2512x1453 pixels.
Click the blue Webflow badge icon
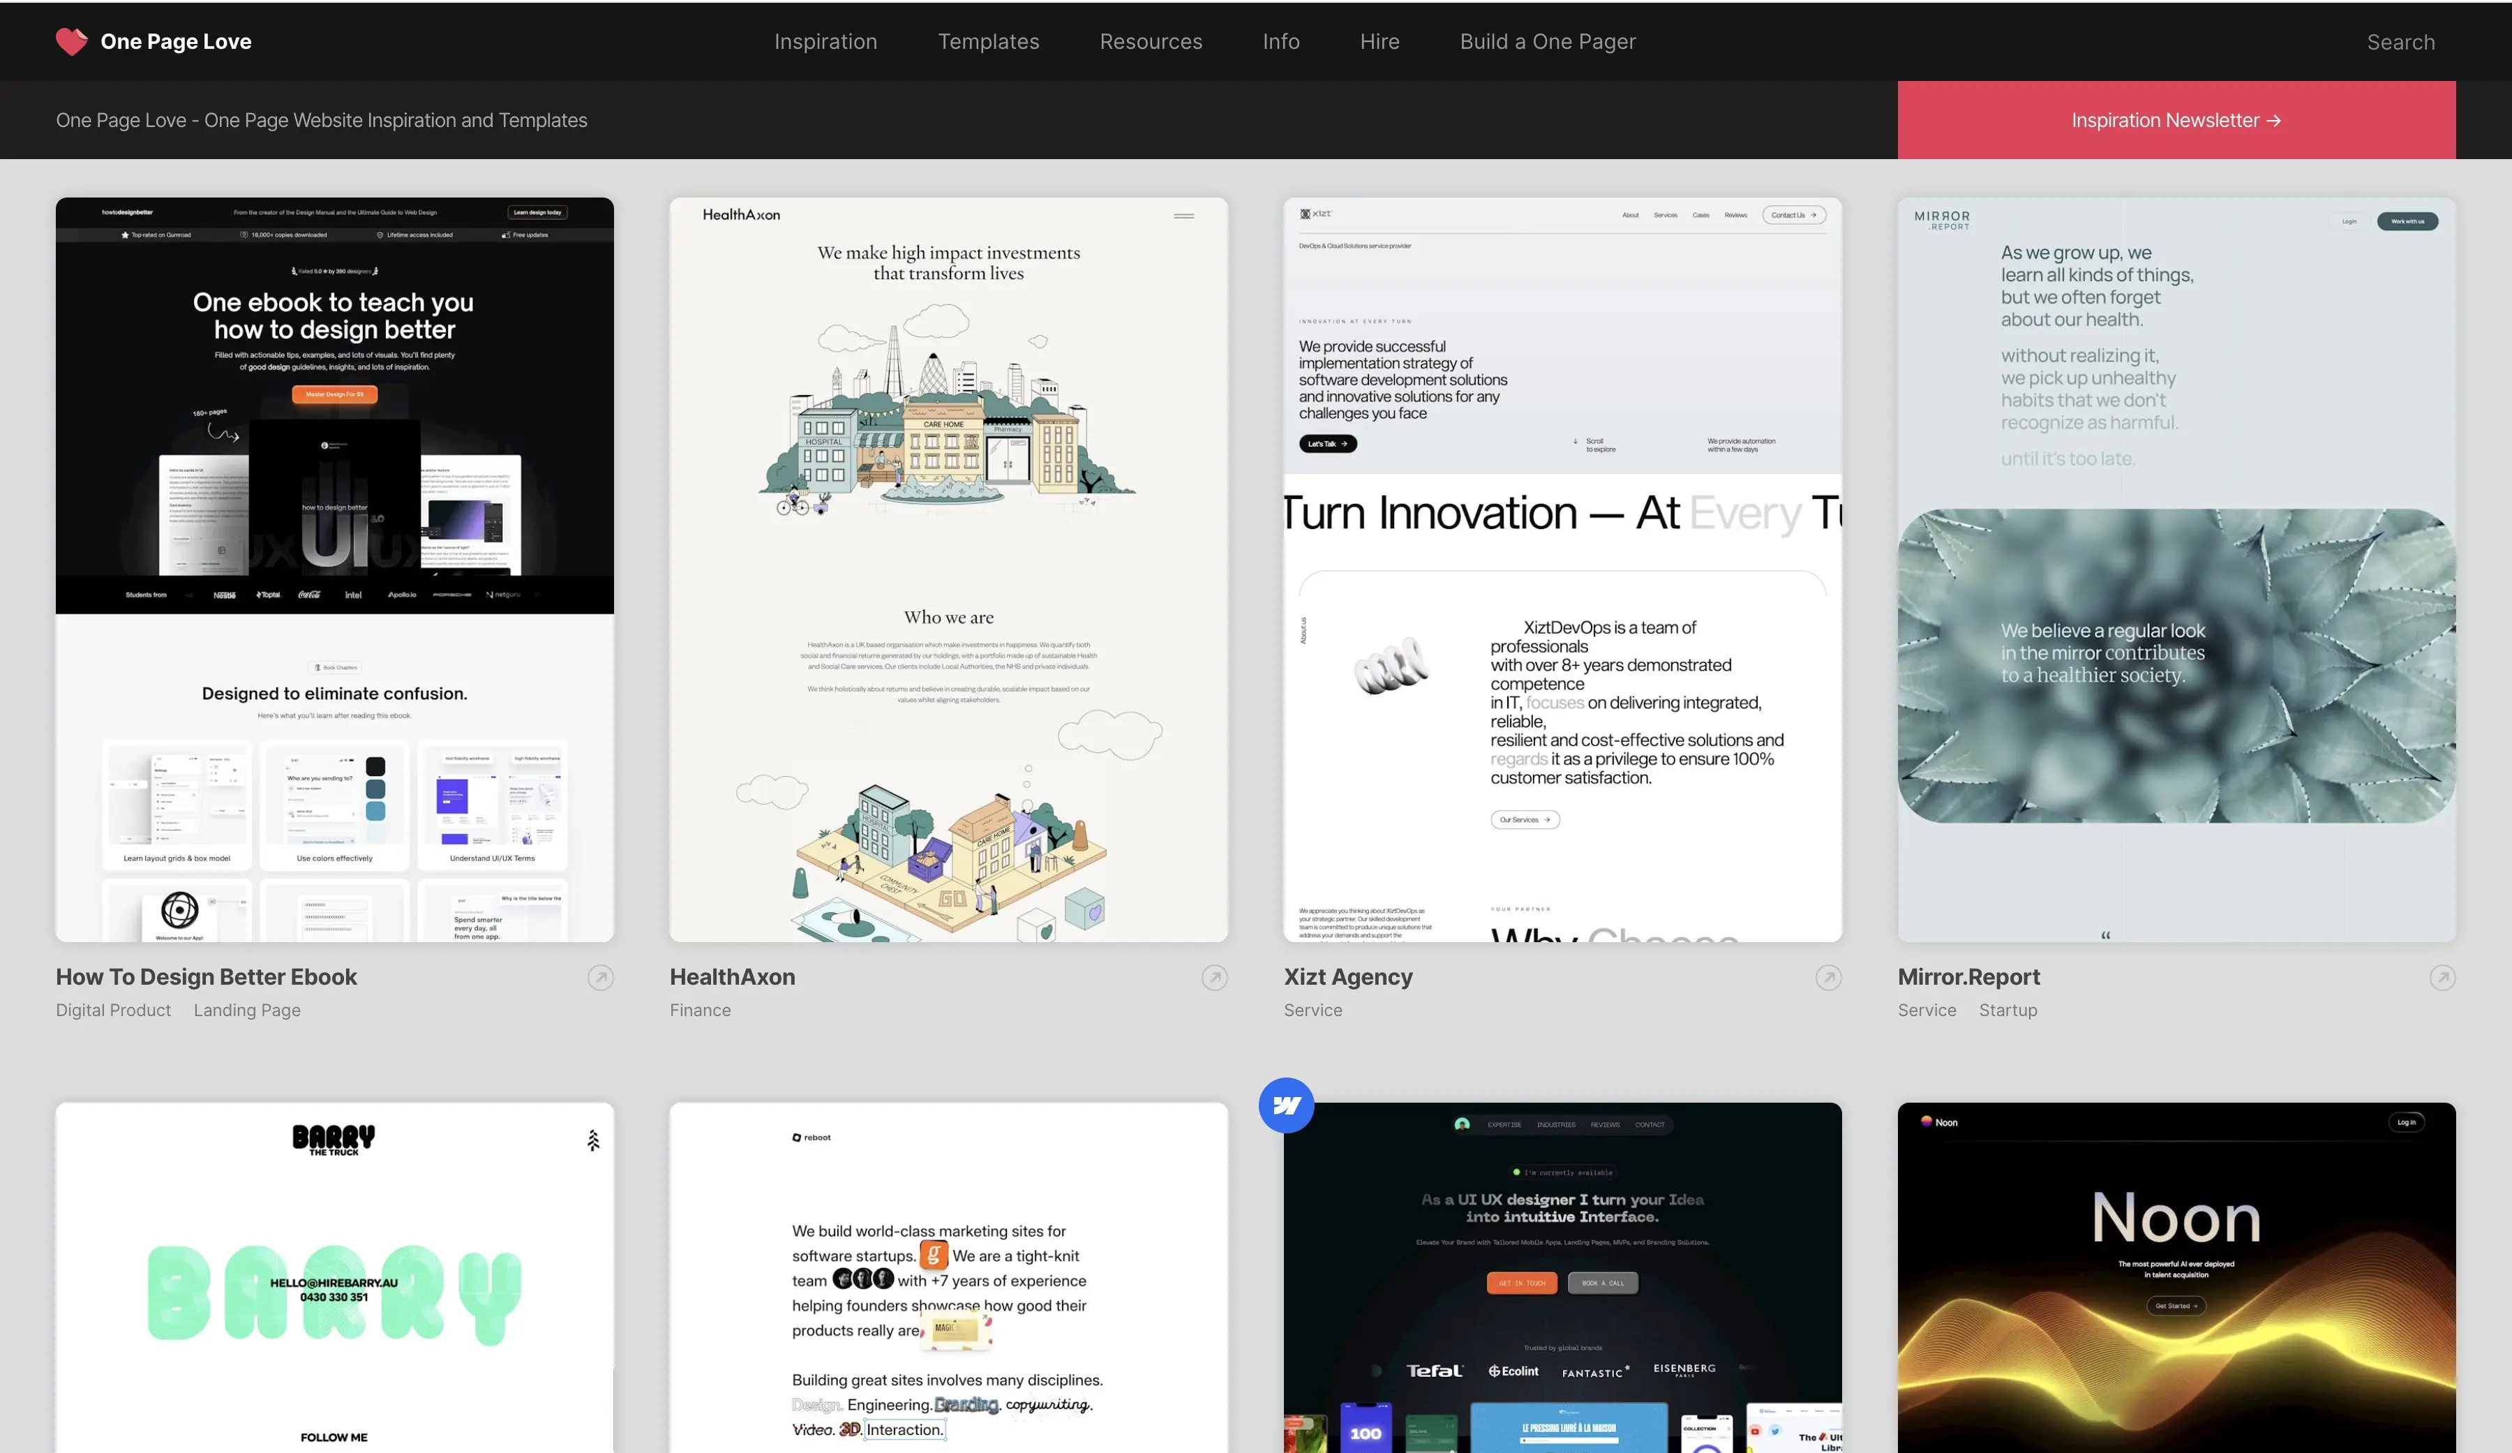coord(1286,1105)
